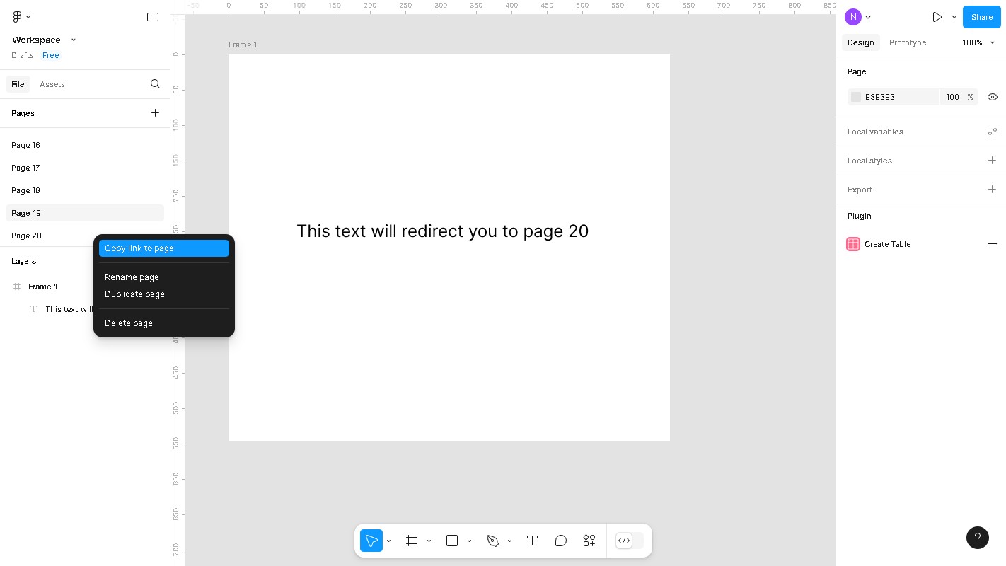Click the user avatar N
Image resolution: width=1006 pixels, height=566 pixels.
pos(853,17)
